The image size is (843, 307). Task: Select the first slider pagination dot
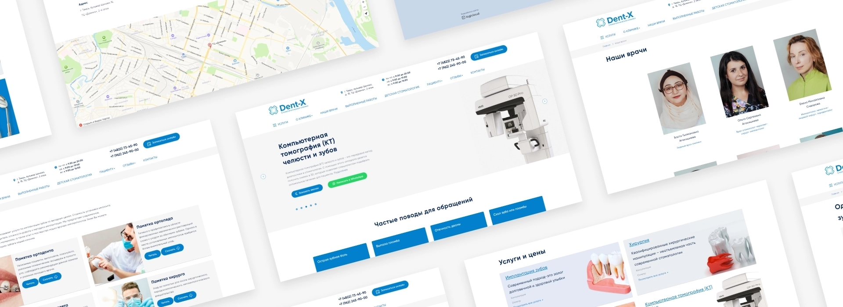pyautogui.click(x=296, y=209)
